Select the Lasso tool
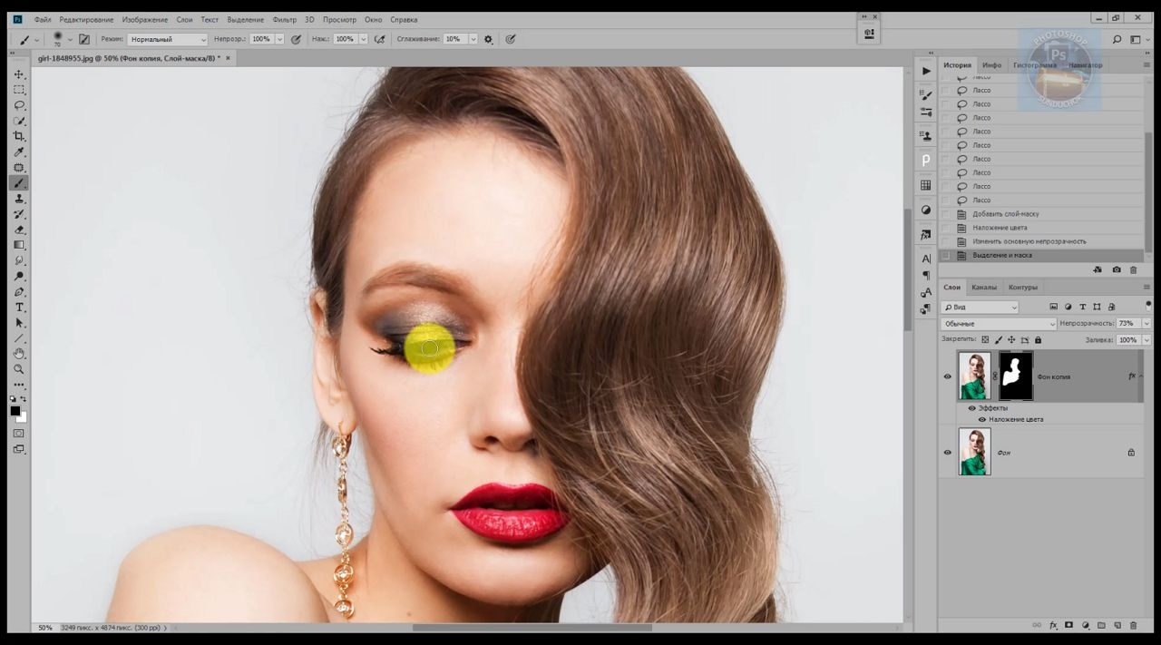Screen dimensions: 1161x645 pos(19,105)
